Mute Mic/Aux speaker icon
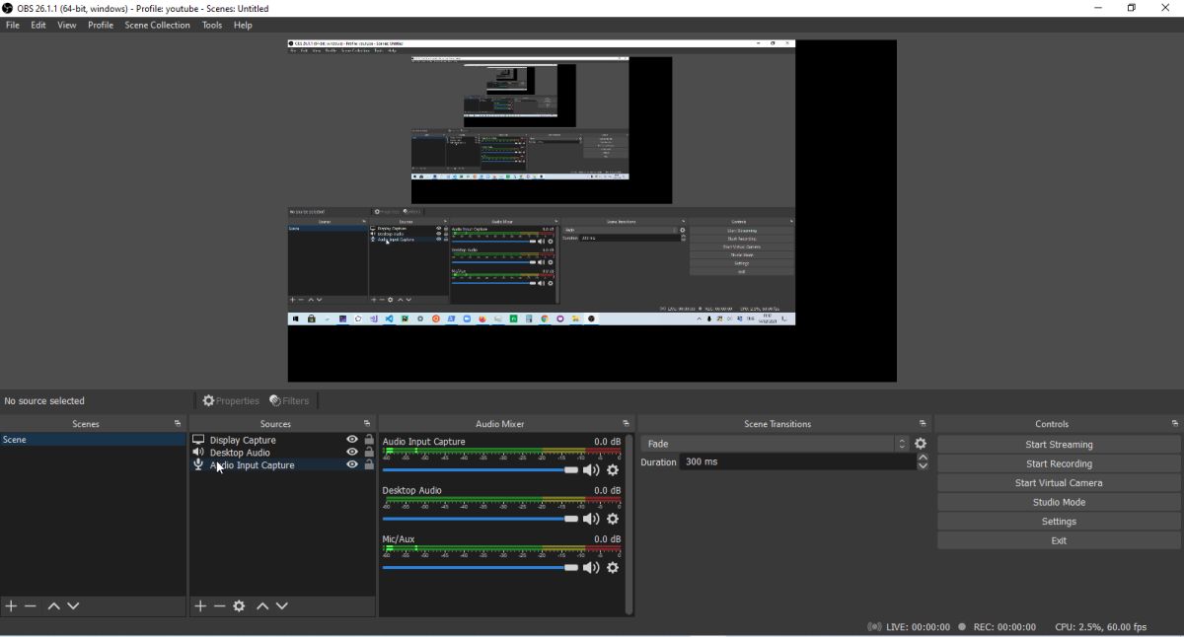The width and height of the screenshot is (1184, 637). [591, 568]
